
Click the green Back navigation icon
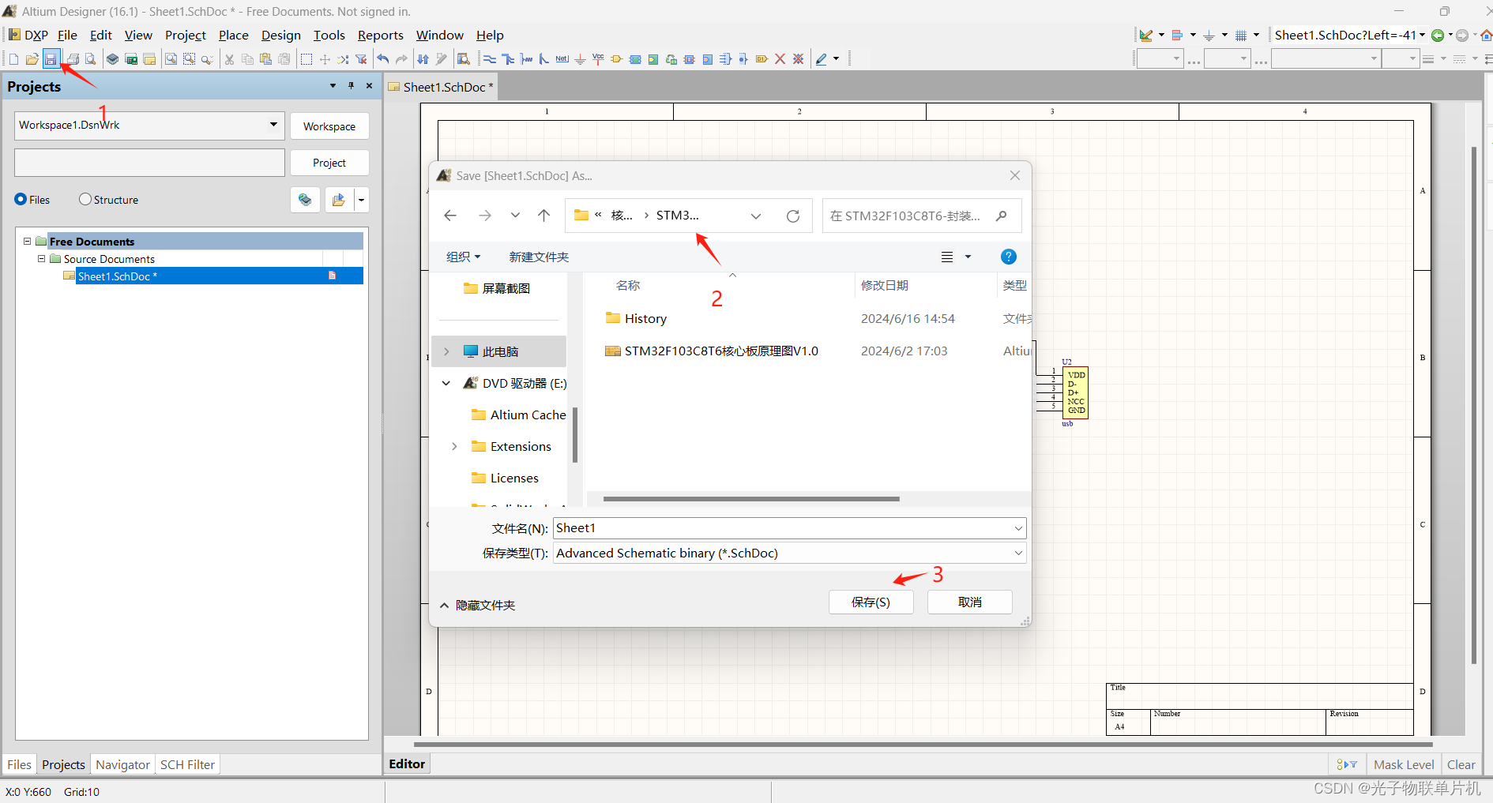pyautogui.click(x=1438, y=35)
